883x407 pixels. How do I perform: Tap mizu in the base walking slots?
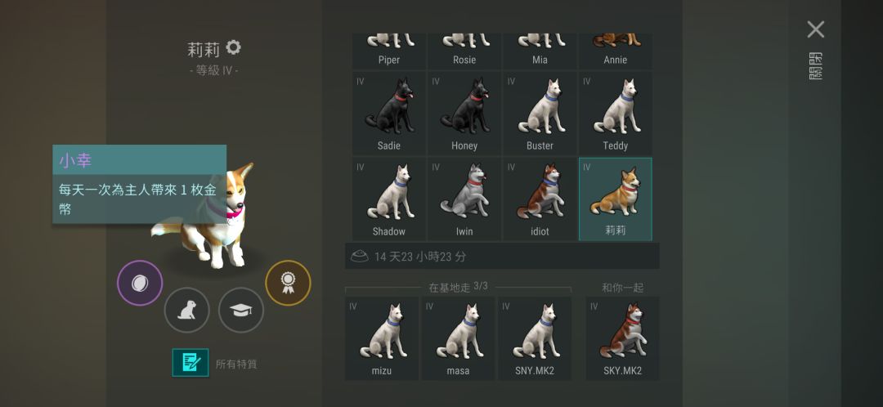(382, 338)
